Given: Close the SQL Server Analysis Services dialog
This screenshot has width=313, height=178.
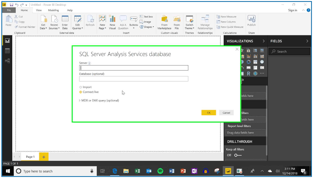Looking at the screenshot, I should (237, 49).
